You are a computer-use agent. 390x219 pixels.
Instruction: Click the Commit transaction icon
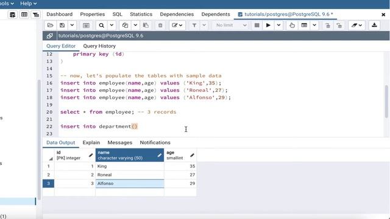tap(328, 26)
